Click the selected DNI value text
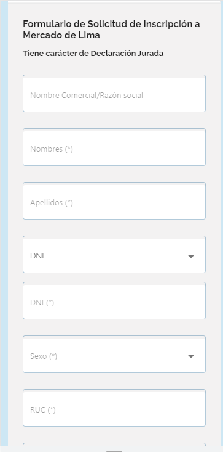Image resolution: width=223 pixels, height=452 pixels. (x=37, y=256)
